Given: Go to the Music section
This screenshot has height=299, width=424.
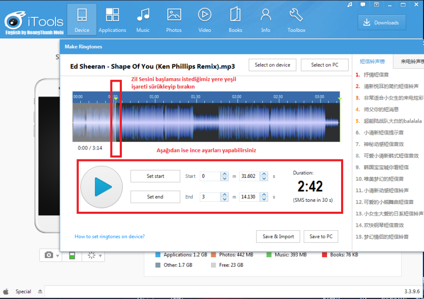Looking at the screenshot, I should point(143,20).
